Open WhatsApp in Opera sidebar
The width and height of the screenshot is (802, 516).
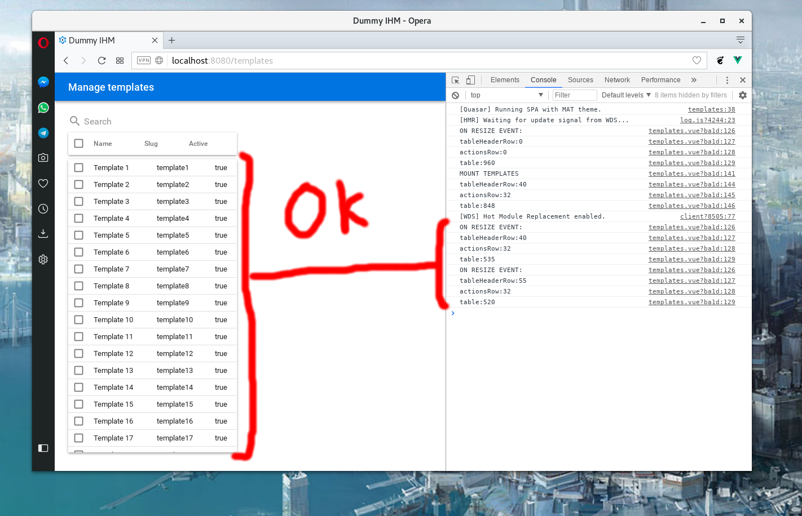(x=43, y=108)
